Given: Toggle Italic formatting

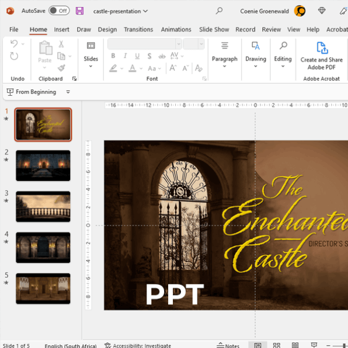Looking at the screenshot, I should point(125,55).
